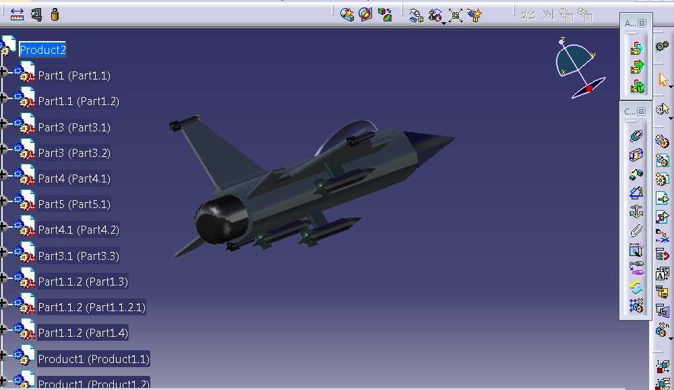Click the Generate Numbering icon
This screenshot has width=674, height=390.
point(662,273)
